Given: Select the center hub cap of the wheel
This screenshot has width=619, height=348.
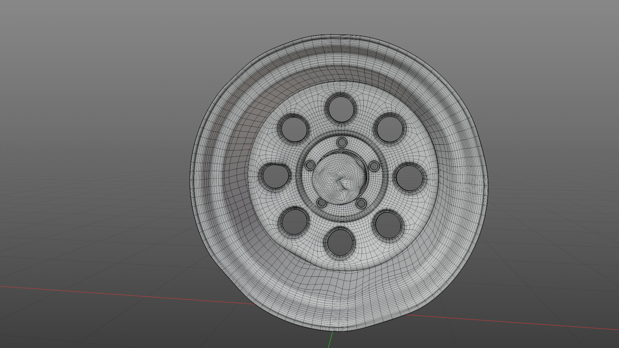Looking at the screenshot, I should tap(339, 179).
